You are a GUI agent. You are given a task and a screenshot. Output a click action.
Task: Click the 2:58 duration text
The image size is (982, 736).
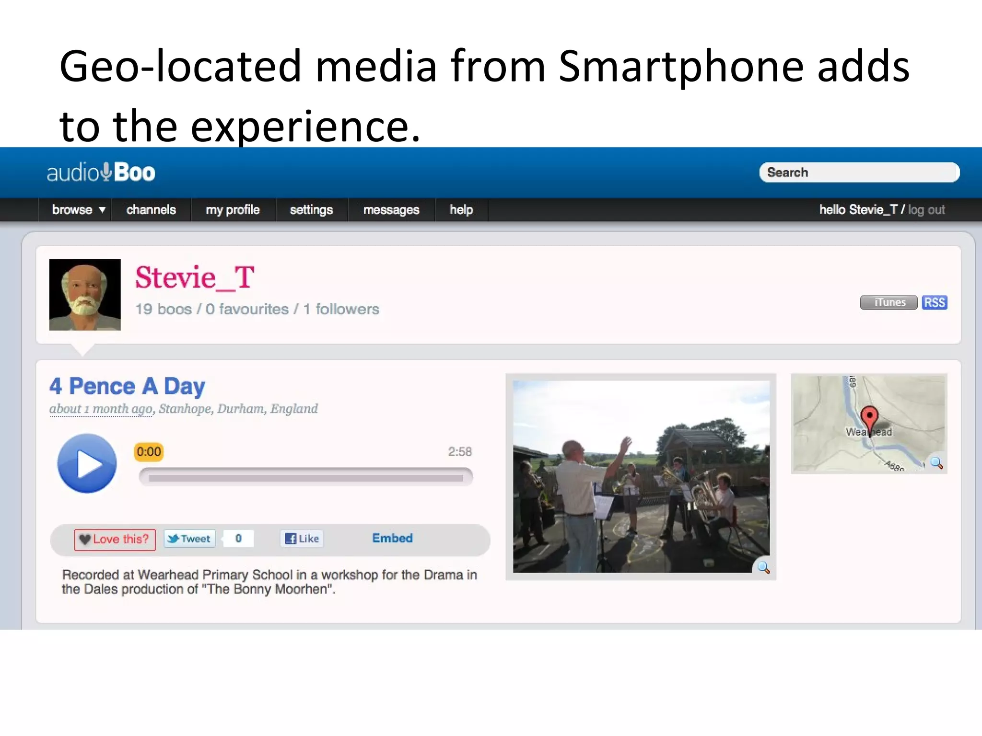coord(460,452)
